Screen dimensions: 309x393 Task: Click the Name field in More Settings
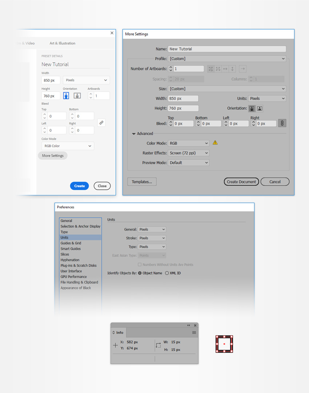click(227, 49)
